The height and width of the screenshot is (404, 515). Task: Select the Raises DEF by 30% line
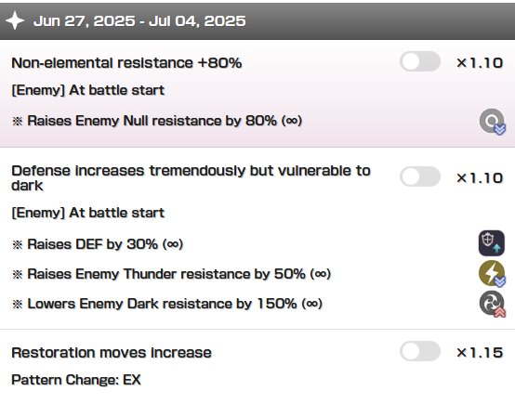point(98,244)
